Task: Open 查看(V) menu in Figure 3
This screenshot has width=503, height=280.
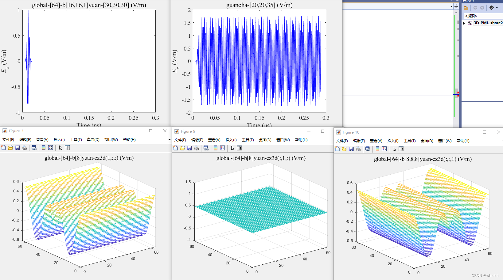Action: (42, 140)
